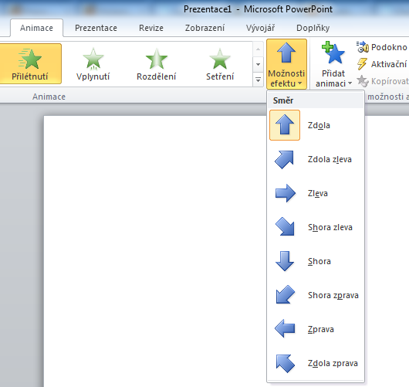
Task: Select the Zdola upward arrow direction
Action: pyautogui.click(x=316, y=125)
